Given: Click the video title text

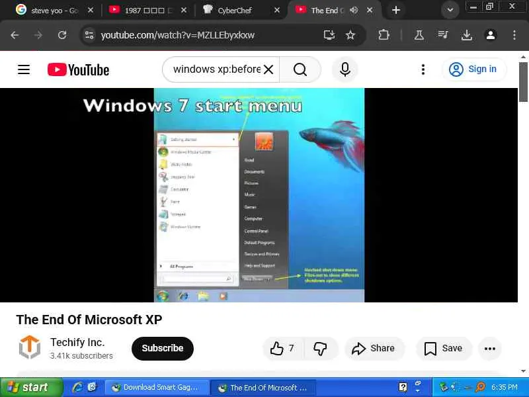Looking at the screenshot, I should click(x=89, y=320).
